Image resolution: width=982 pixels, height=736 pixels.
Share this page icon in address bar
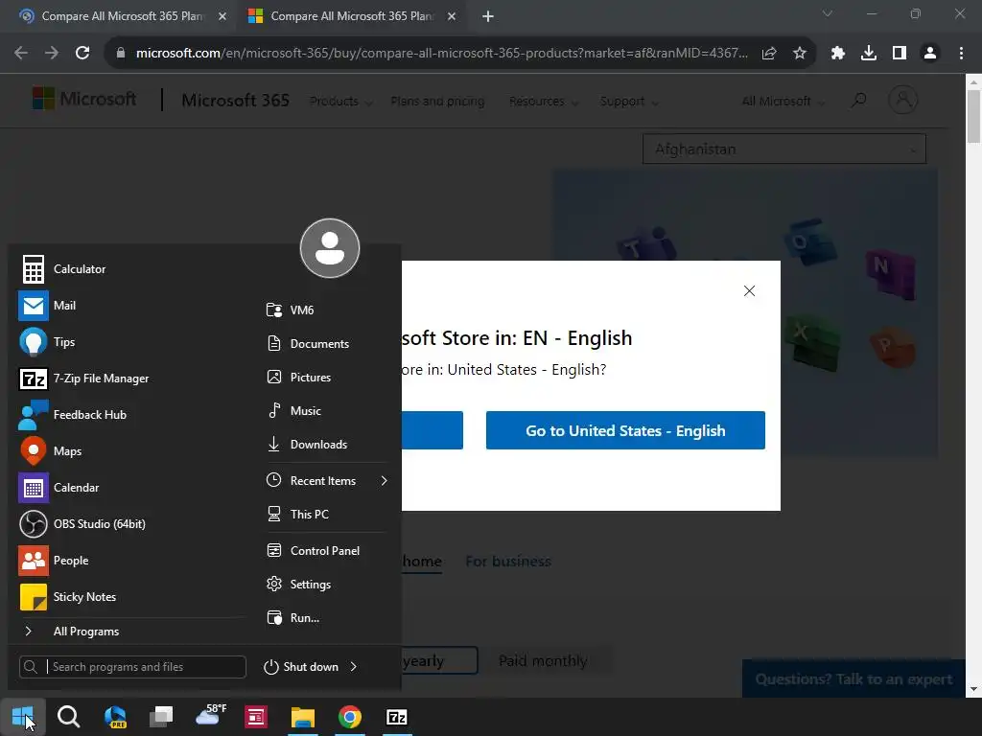(769, 54)
